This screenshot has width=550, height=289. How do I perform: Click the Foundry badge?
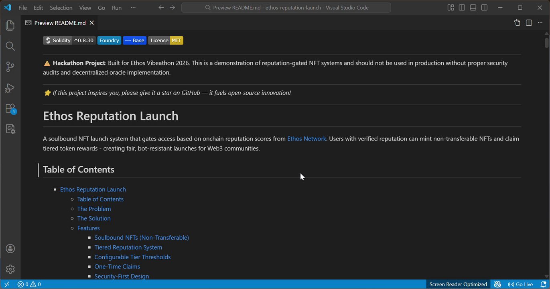(109, 41)
